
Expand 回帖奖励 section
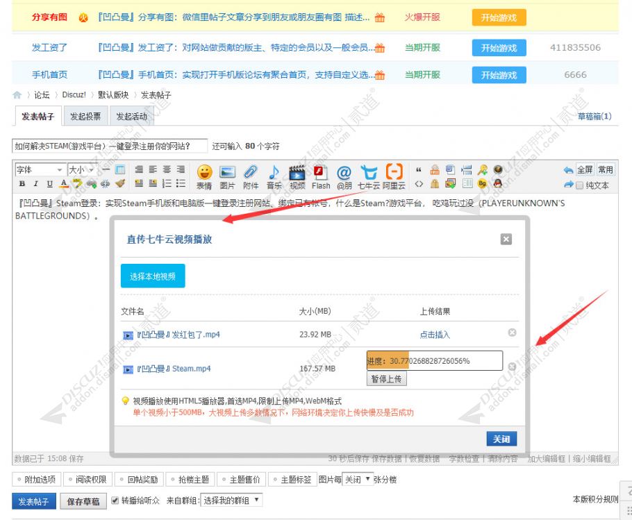coord(139,479)
